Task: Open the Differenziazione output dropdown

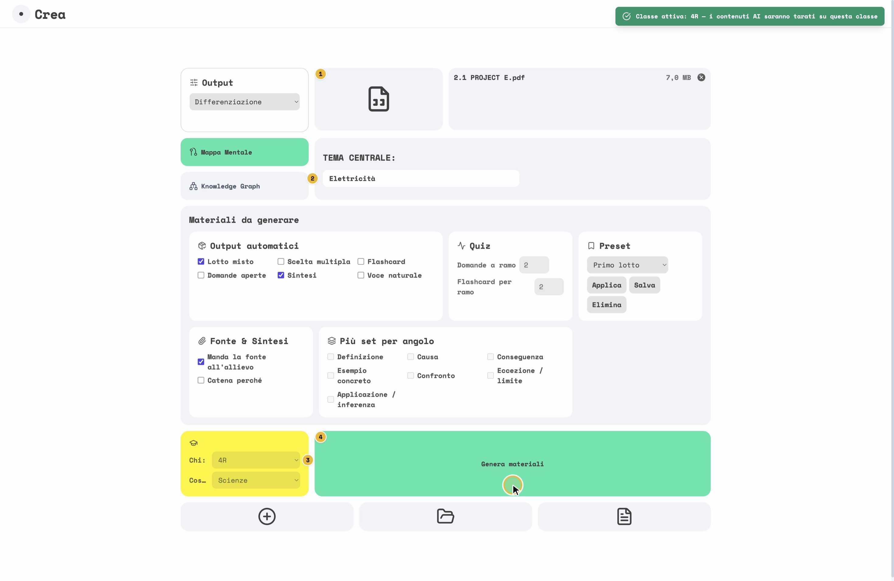Action: (x=244, y=102)
